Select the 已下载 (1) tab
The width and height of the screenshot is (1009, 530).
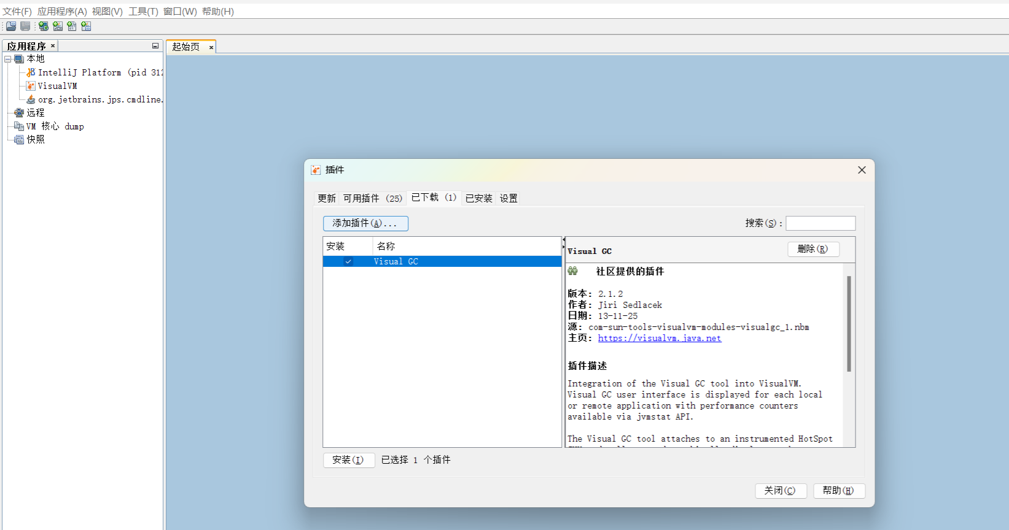coord(434,198)
